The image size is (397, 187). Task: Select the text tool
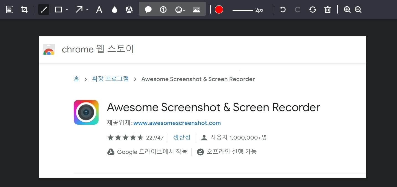coord(99,10)
